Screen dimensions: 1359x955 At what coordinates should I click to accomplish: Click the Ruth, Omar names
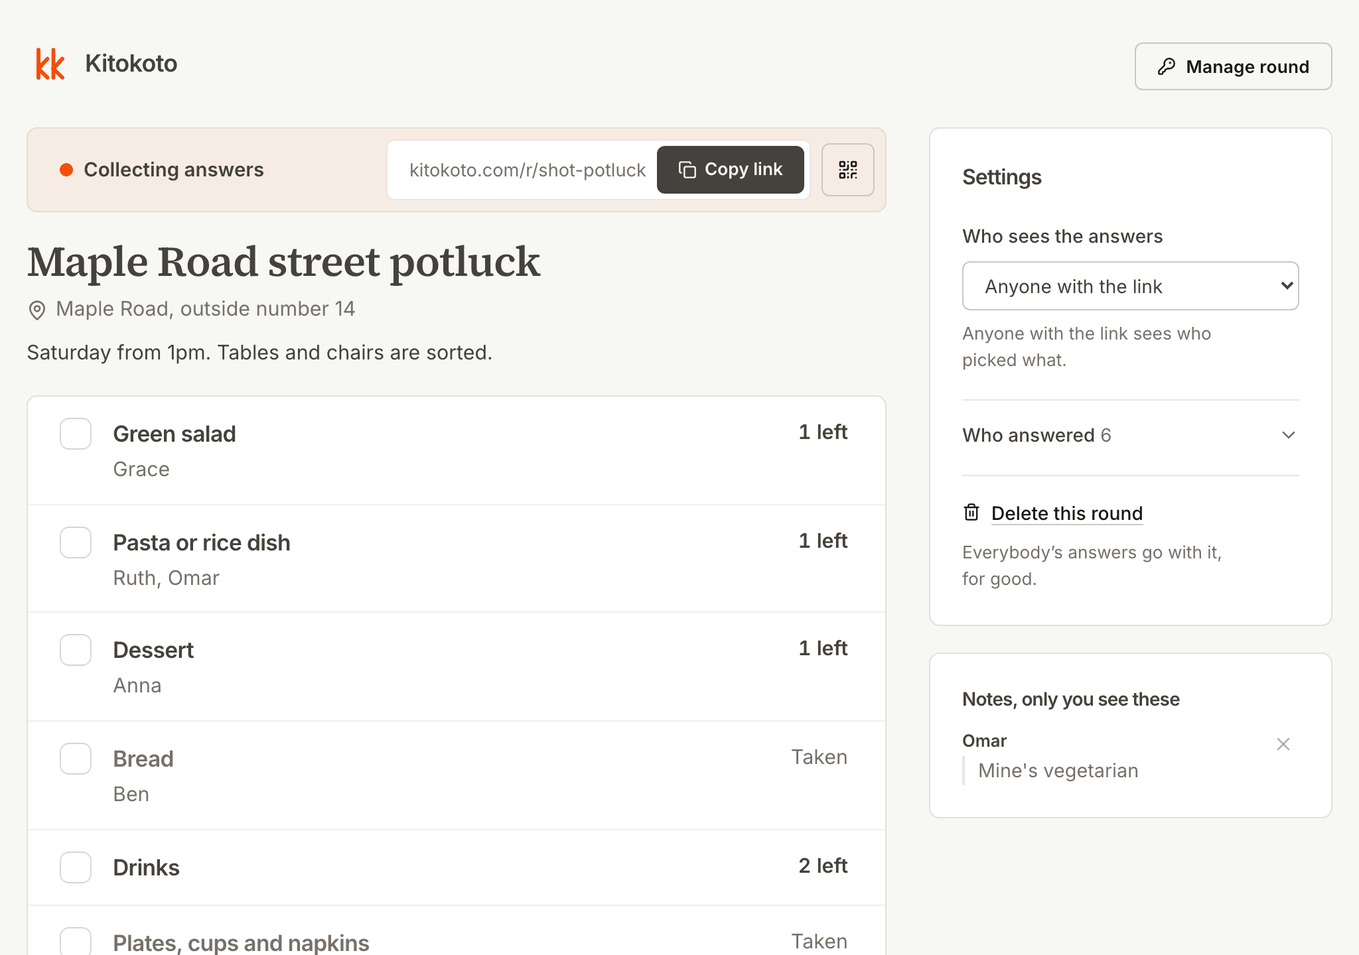(x=166, y=578)
